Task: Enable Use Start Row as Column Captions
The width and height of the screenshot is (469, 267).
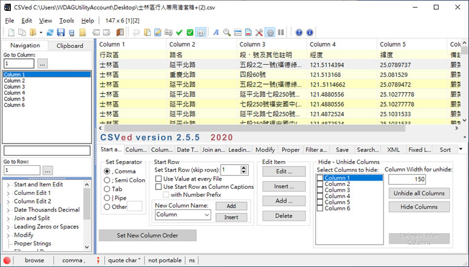Action: point(159,187)
